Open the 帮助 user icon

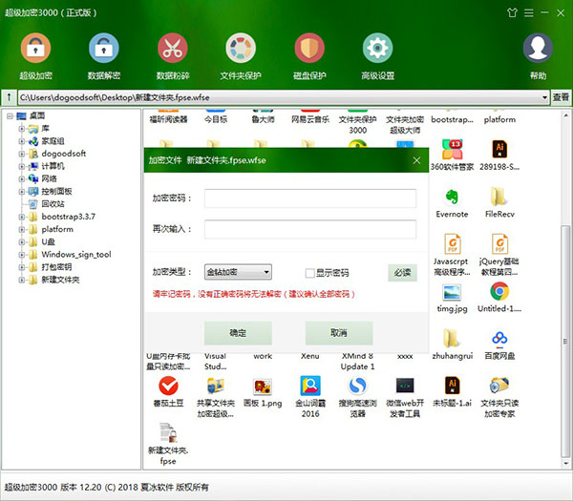(538, 56)
